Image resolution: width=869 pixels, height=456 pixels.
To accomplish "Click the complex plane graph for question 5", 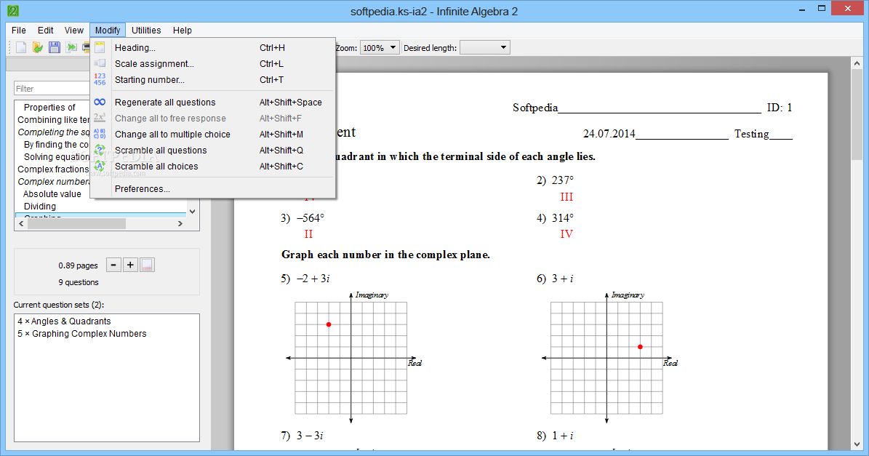I will pos(351,358).
